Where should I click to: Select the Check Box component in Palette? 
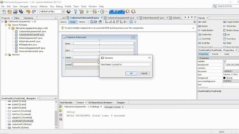230,26
